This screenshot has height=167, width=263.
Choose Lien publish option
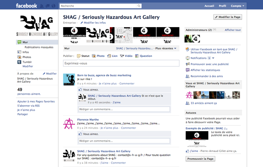tap(112, 56)
